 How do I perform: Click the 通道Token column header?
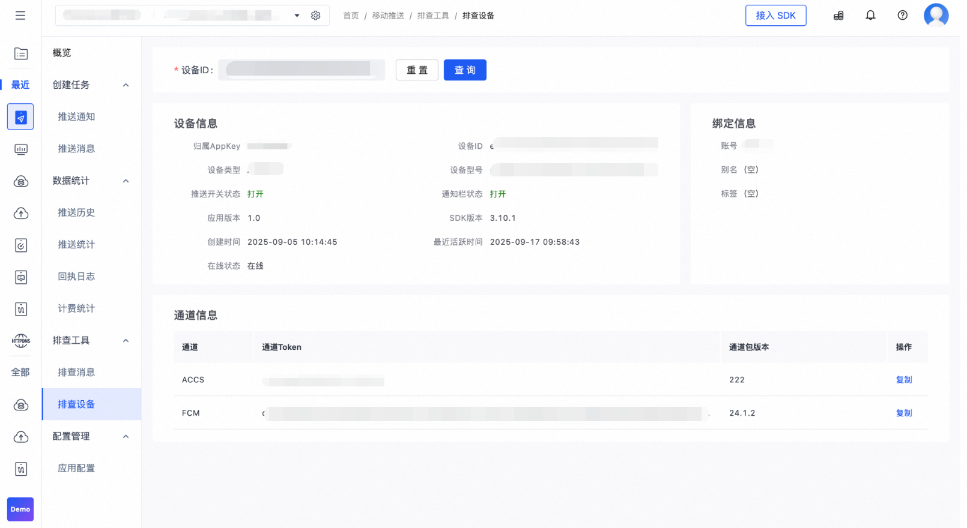pos(282,347)
